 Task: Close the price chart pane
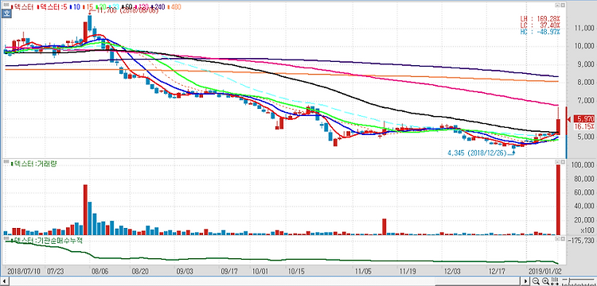[x=563, y=6]
